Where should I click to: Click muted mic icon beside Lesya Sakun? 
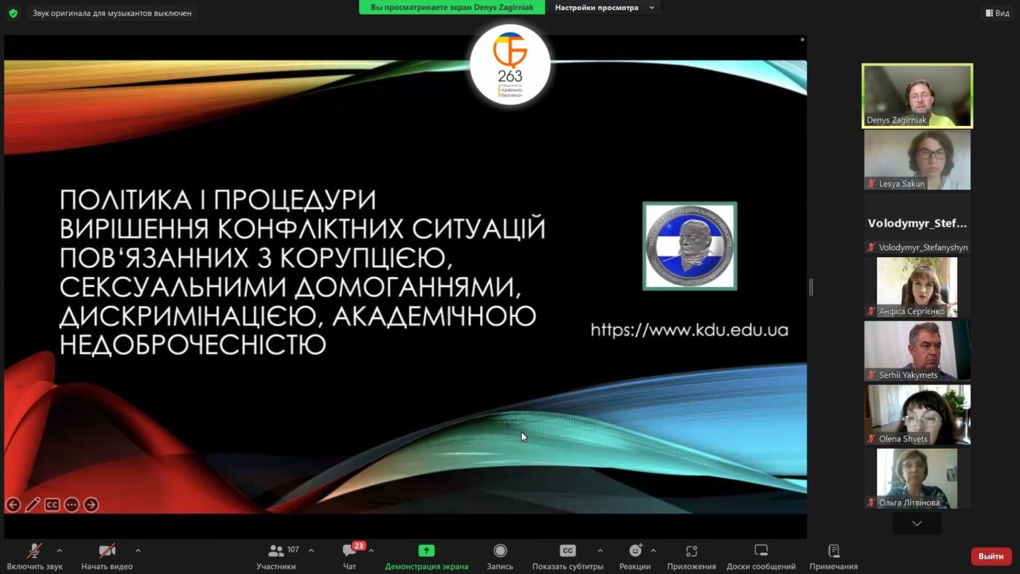click(871, 184)
